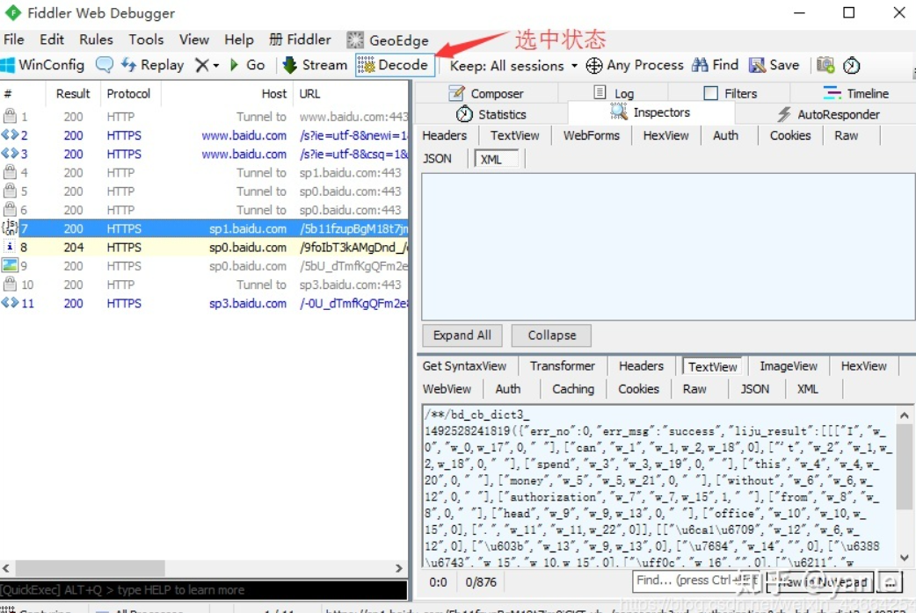Screen dimensions: 916x613
Task: Click the response text scroll-down arrow
Action: 905,557
